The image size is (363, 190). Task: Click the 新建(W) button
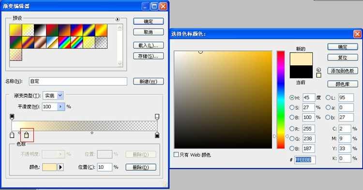[x=149, y=81]
